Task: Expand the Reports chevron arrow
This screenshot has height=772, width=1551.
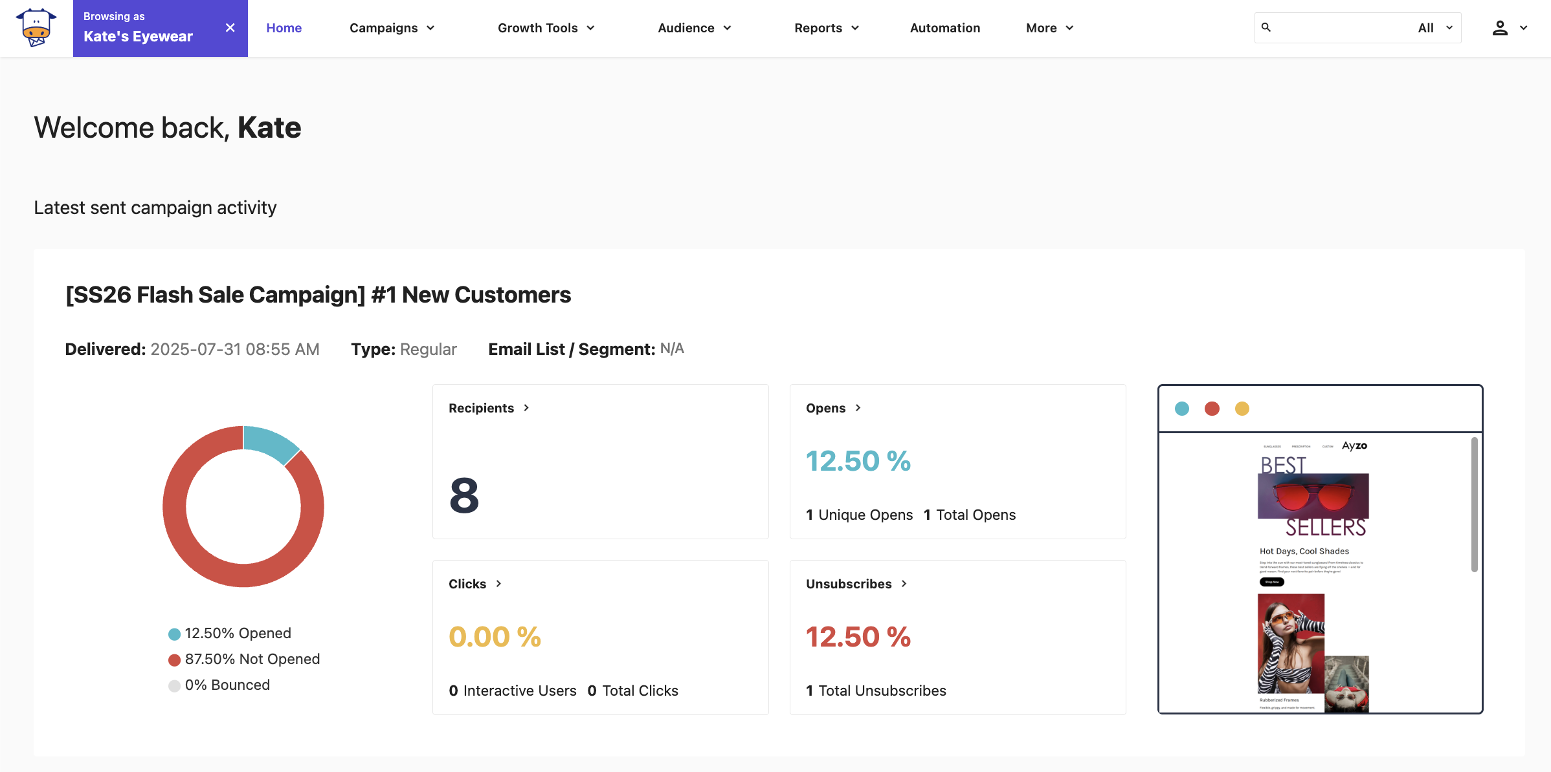Action: (x=855, y=28)
